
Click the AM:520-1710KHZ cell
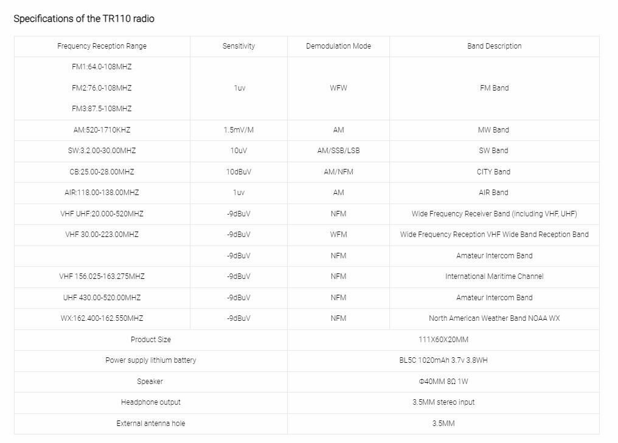click(x=102, y=130)
